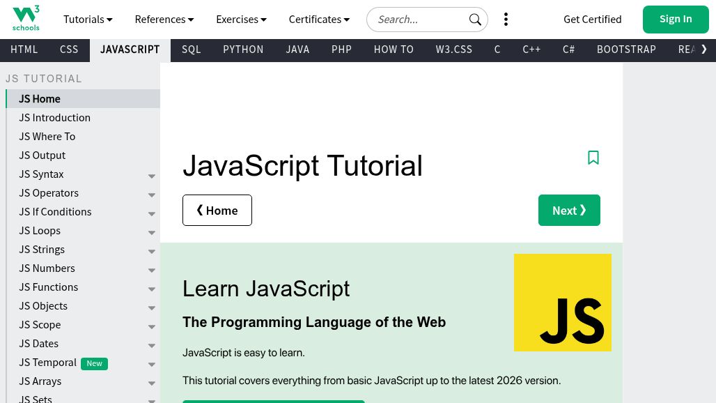716x403 pixels.
Task: Expand the JS Arrays section arrow
Action: tap(152, 383)
